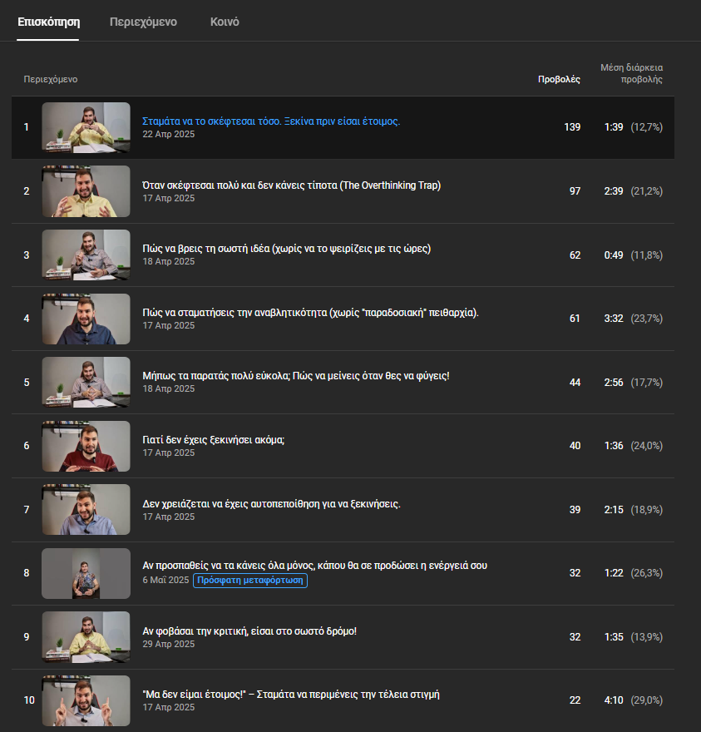Select the Επισκόπηση tab
The image size is (701, 732).
[48, 22]
